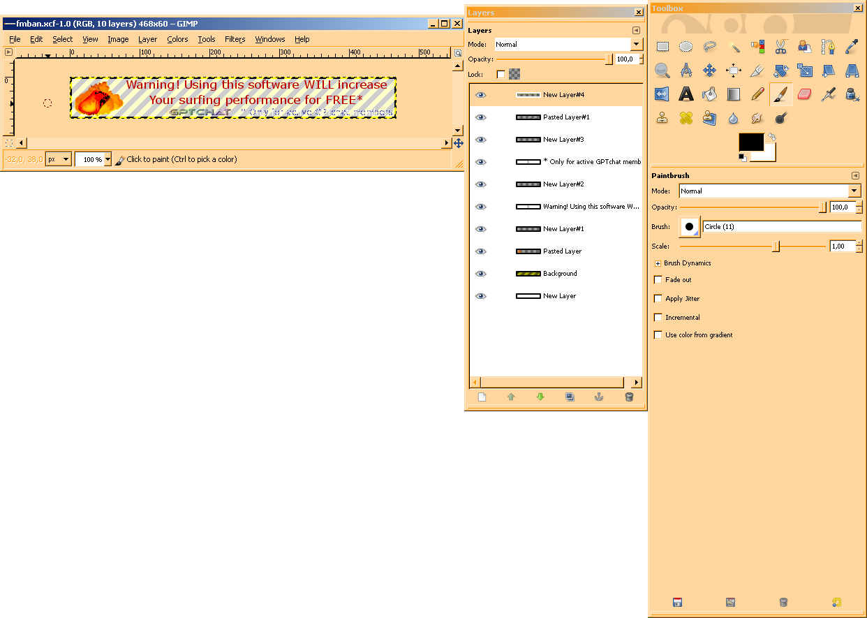
Task: Select the Flip tool
Action: pyautogui.click(x=663, y=94)
